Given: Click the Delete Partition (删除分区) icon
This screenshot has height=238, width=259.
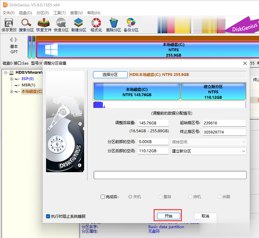Looking at the screenshot, I should (114, 25).
